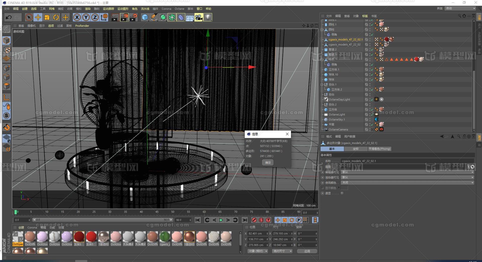The width and height of the screenshot is (482, 262).
Task: Add a Cube primitive from toolbar
Action: pos(145,17)
